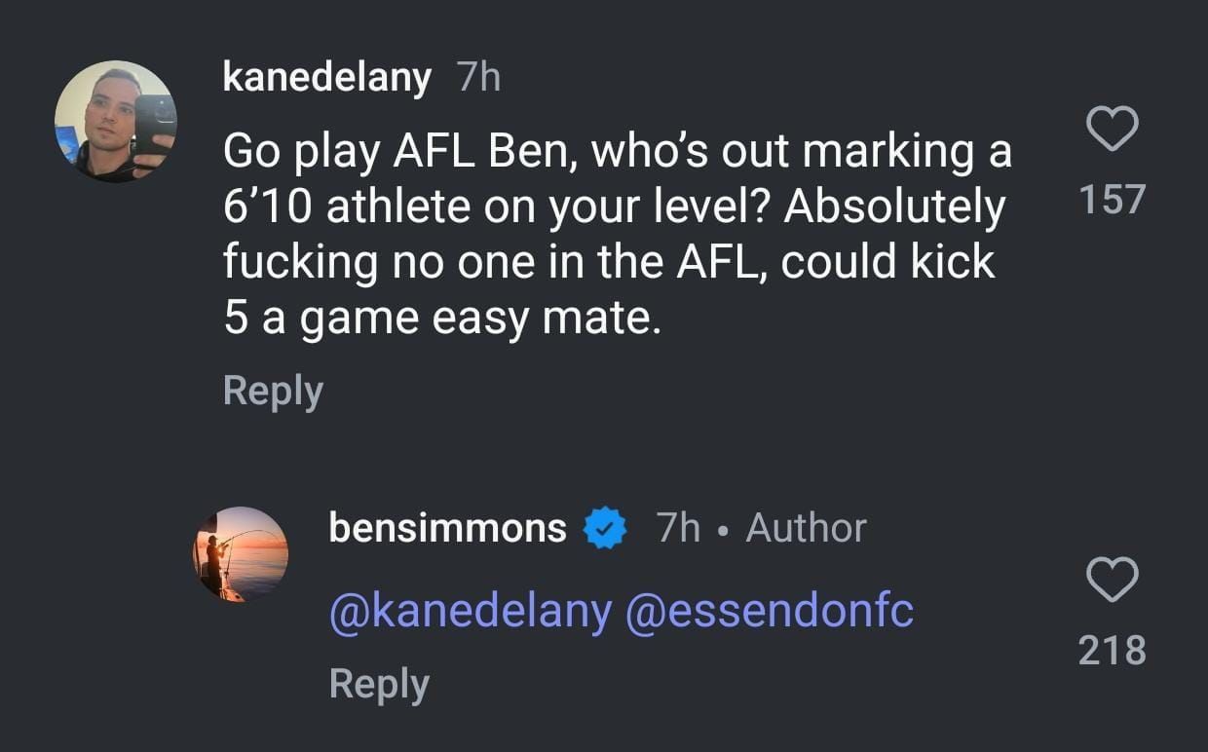This screenshot has height=752, width=1208.
Task: Click the blue verified badge next to bensimmons
Action: 604,529
